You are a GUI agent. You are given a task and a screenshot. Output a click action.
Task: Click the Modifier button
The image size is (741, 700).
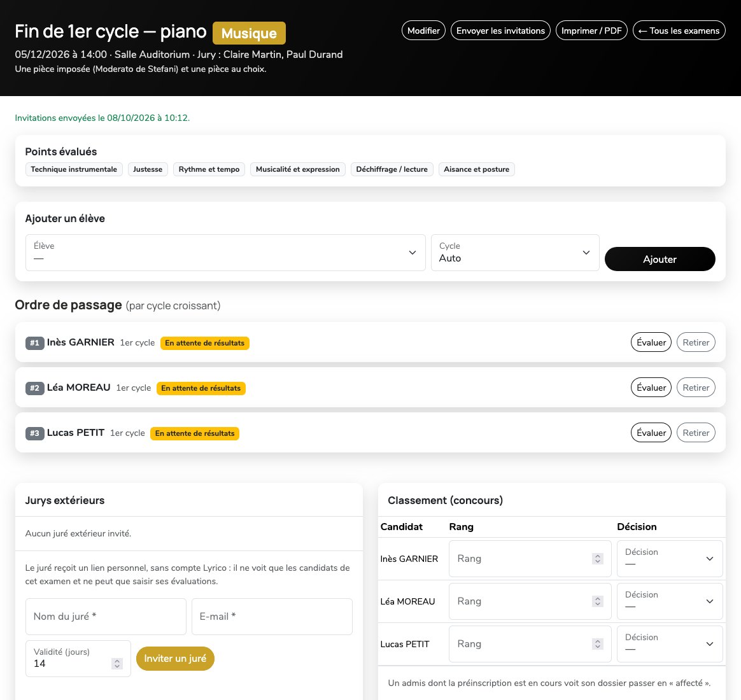423,31
